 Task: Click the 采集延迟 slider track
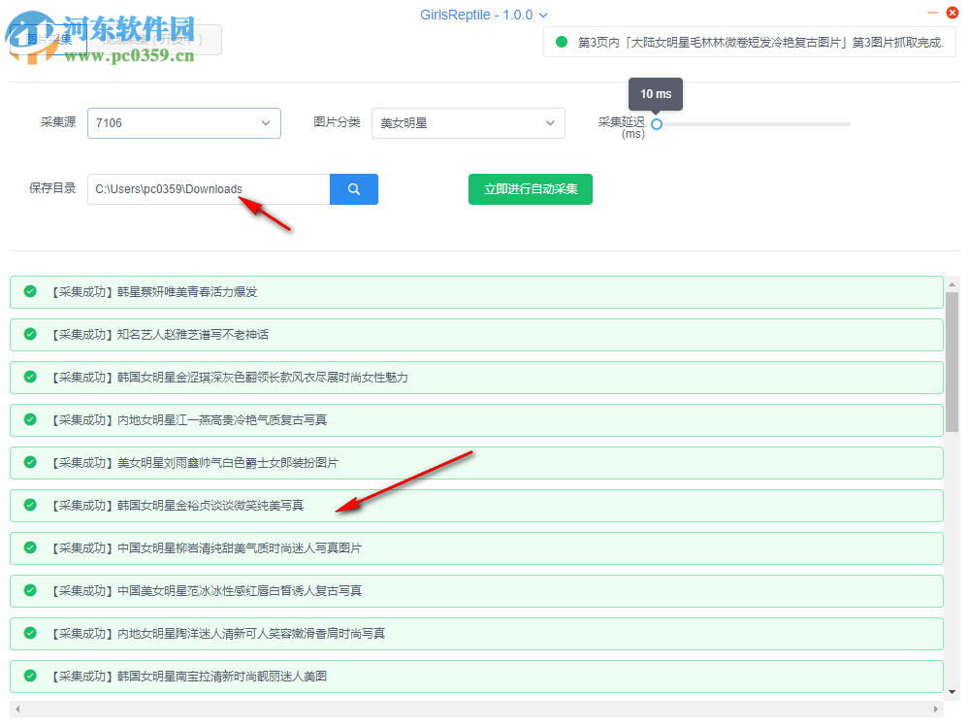(x=754, y=124)
